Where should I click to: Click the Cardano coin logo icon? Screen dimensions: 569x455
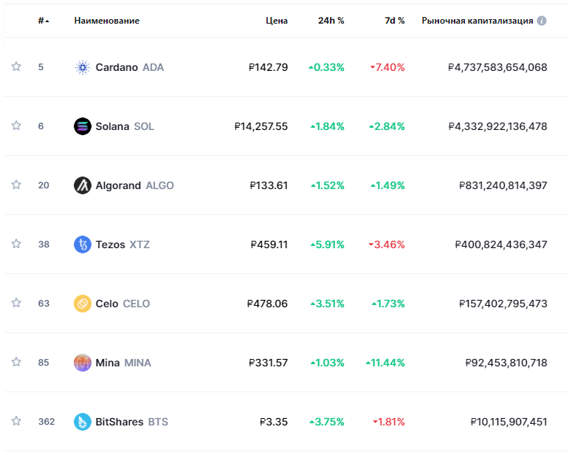(82, 67)
